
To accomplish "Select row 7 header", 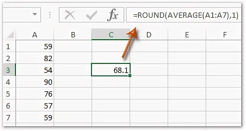I will click(8, 118).
